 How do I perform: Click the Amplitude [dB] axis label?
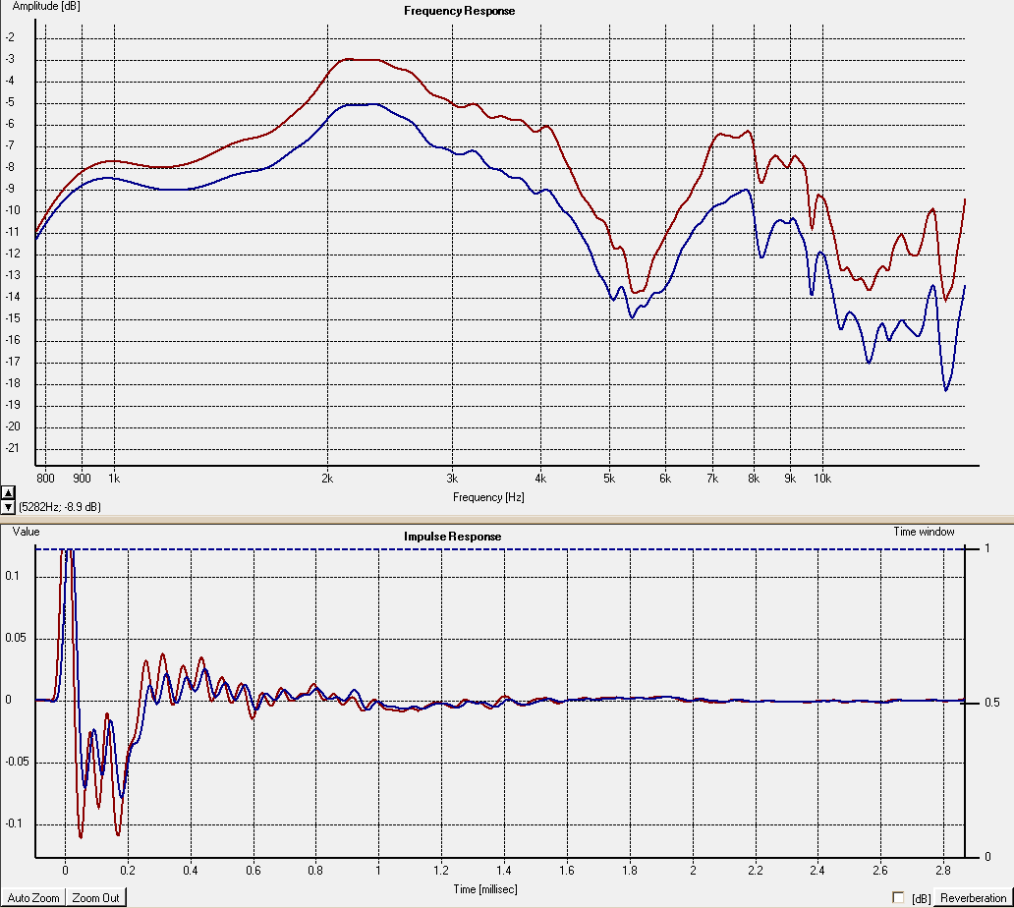click(x=46, y=7)
